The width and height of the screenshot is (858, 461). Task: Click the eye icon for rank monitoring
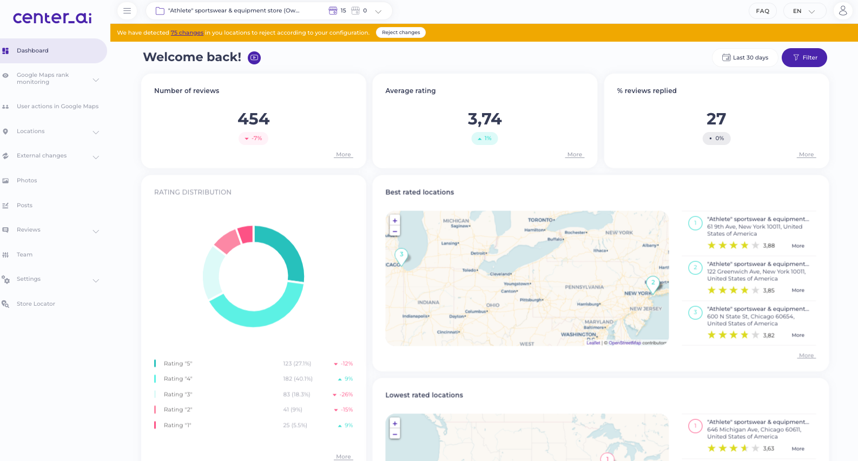pyautogui.click(x=5, y=75)
